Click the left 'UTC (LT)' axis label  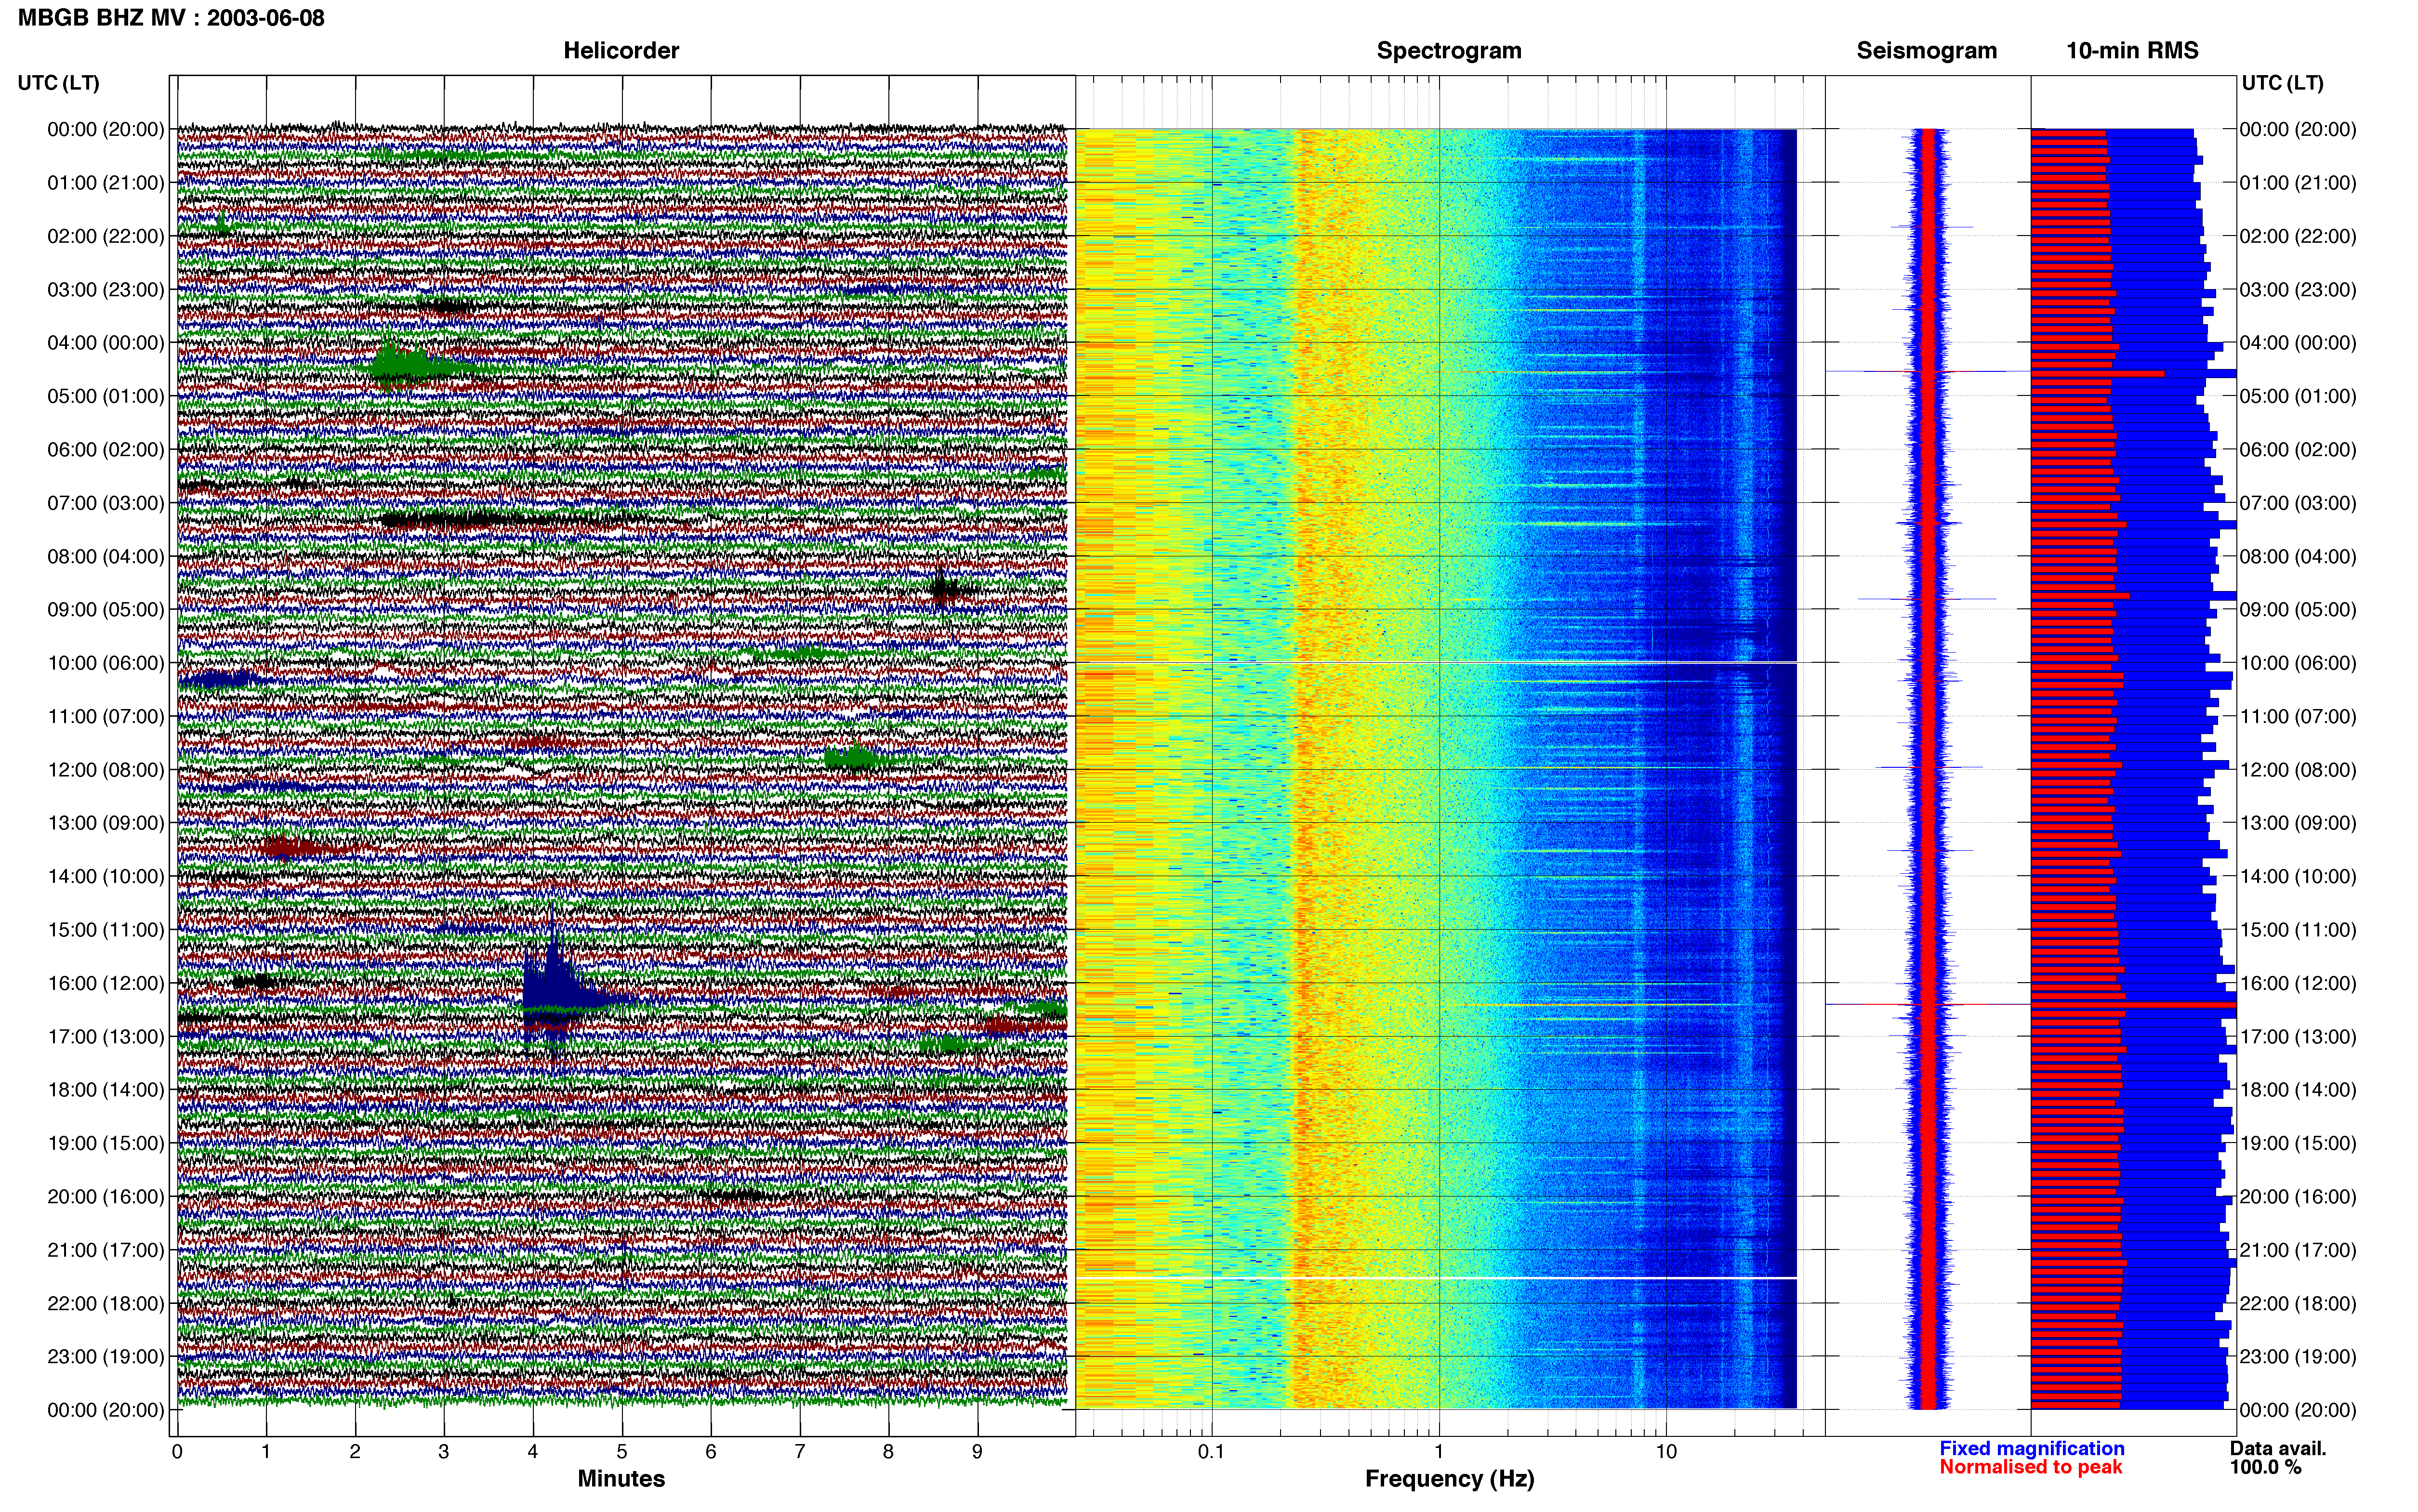click(x=59, y=83)
